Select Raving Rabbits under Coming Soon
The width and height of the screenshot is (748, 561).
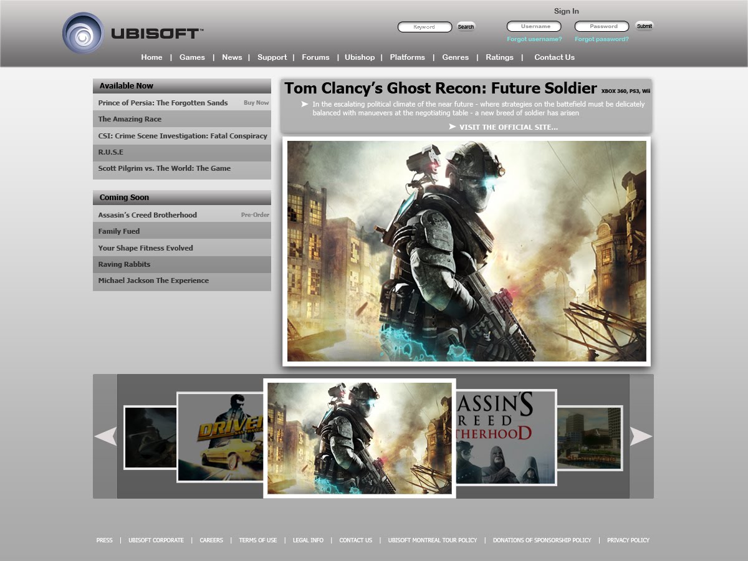click(x=123, y=264)
